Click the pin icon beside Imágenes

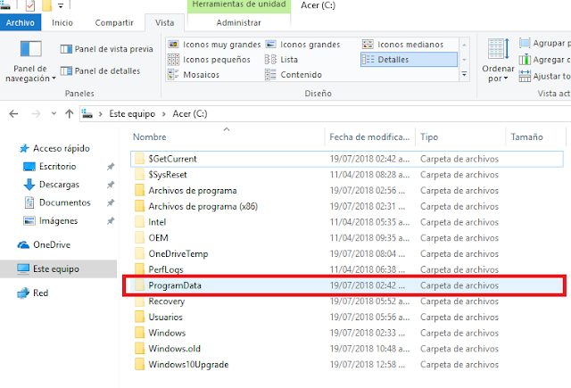(111, 221)
